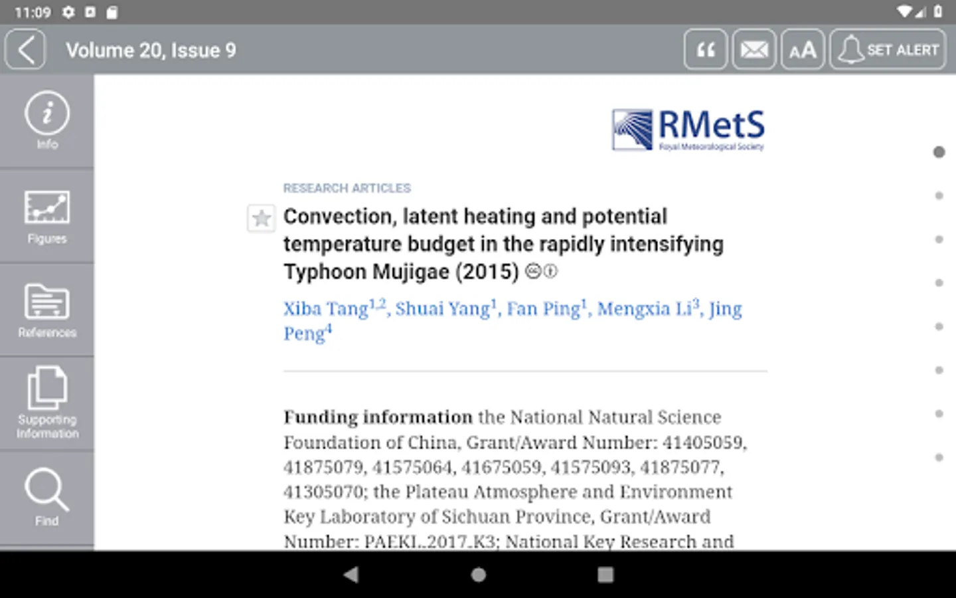
Task: Jump to seventh section dot marker
Action: [x=939, y=414]
